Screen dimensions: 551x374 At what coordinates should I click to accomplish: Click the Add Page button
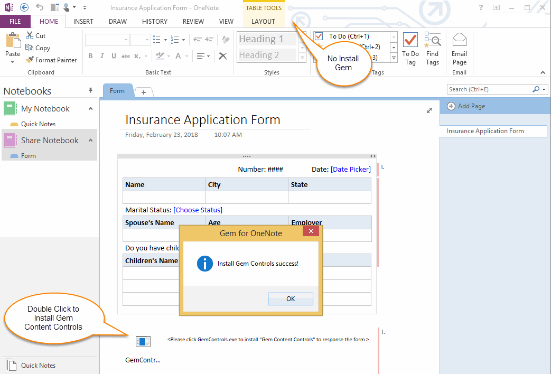click(x=466, y=106)
